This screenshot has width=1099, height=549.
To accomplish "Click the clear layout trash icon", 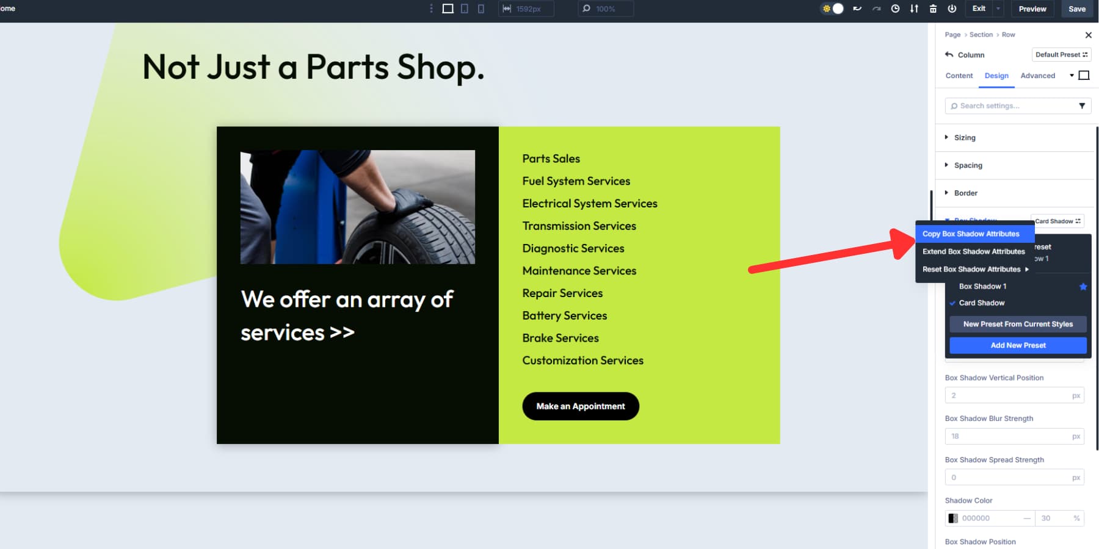I will click(x=932, y=9).
